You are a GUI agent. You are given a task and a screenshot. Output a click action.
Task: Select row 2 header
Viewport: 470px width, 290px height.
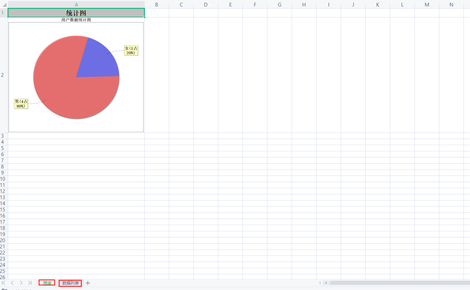click(4, 75)
